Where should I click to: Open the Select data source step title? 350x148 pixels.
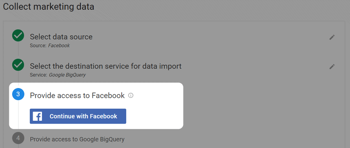click(61, 36)
